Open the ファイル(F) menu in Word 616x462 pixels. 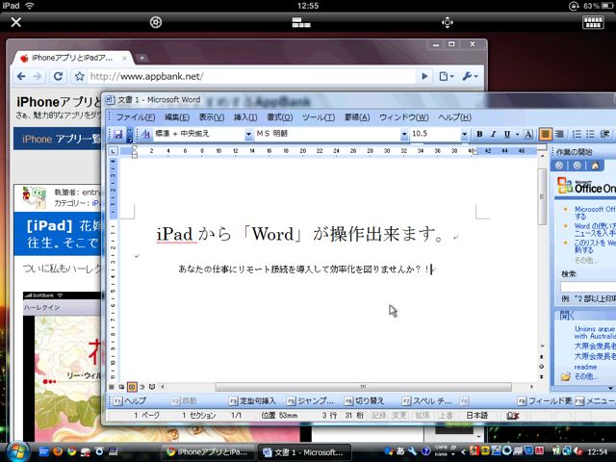(x=136, y=117)
